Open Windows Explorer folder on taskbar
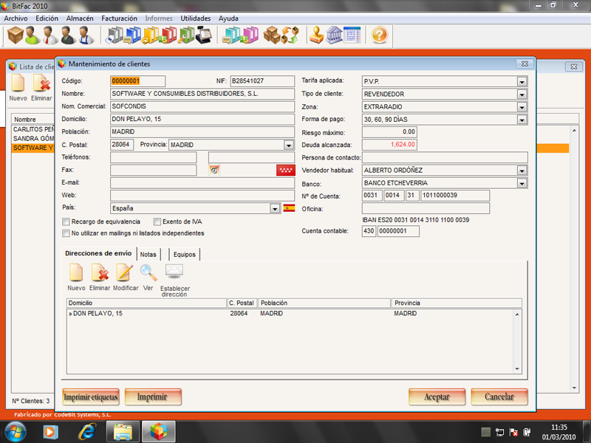The width and height of the screenshot is (591, 443). pos(123,432)
